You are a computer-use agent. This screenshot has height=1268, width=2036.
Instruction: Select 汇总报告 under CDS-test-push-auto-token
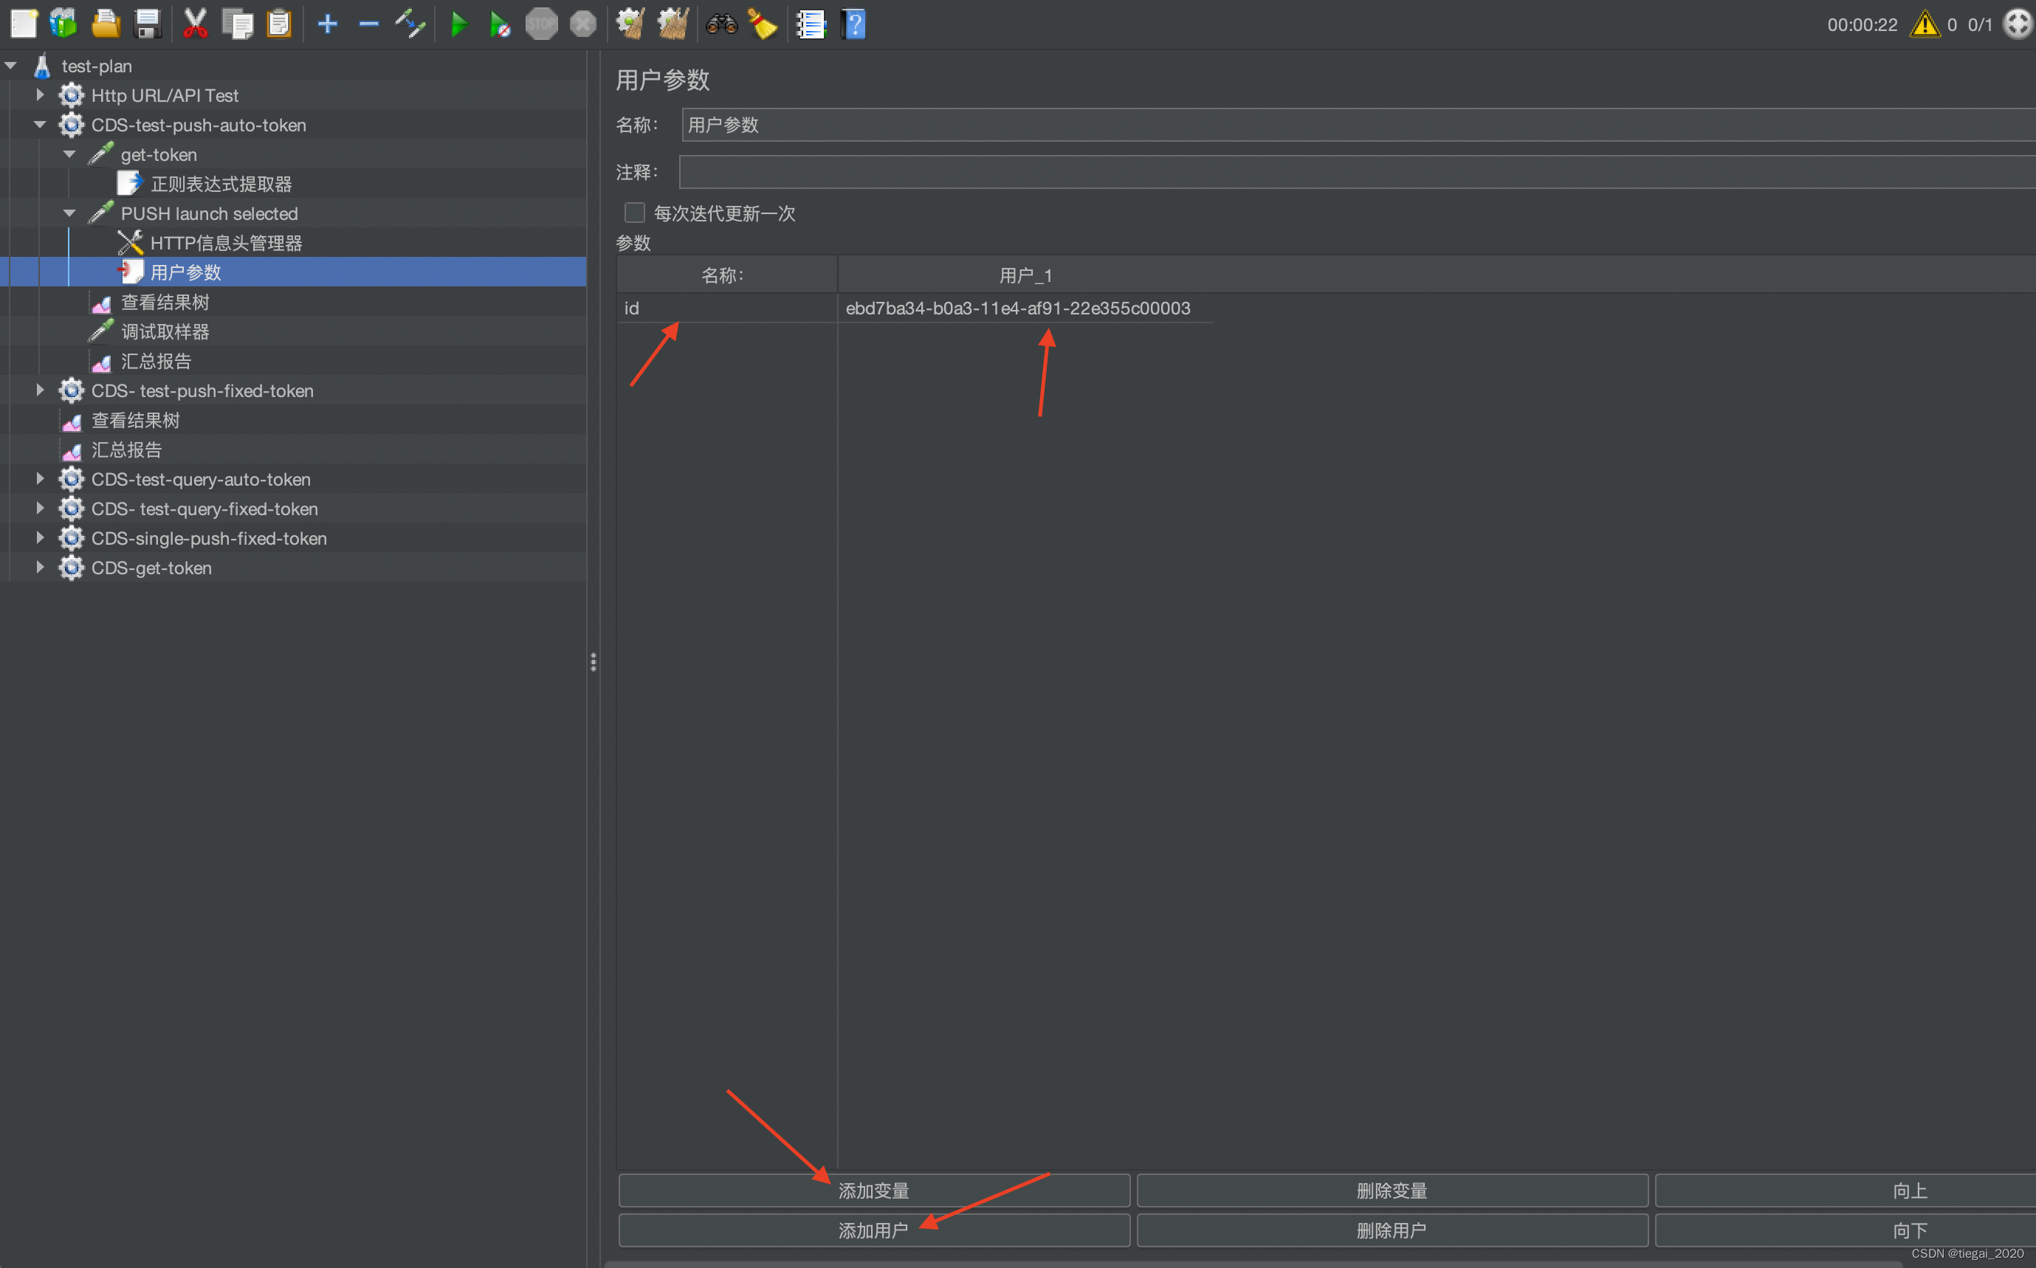pos(156,361)
